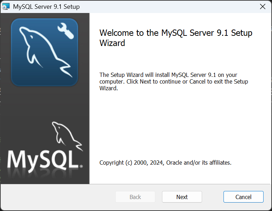This screenshot has width=272, height=211.
Task: Proceed by pressing the Next button
Action: tap(182, 197)
